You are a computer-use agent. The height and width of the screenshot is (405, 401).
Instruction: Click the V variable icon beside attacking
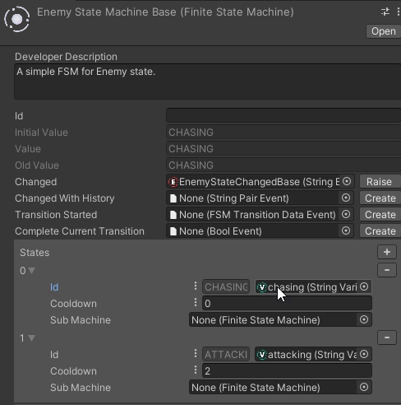tap(262, 355)
